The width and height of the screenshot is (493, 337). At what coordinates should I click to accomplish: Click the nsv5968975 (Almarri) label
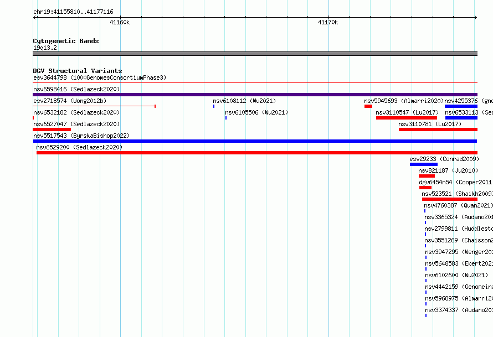[459, 298]
